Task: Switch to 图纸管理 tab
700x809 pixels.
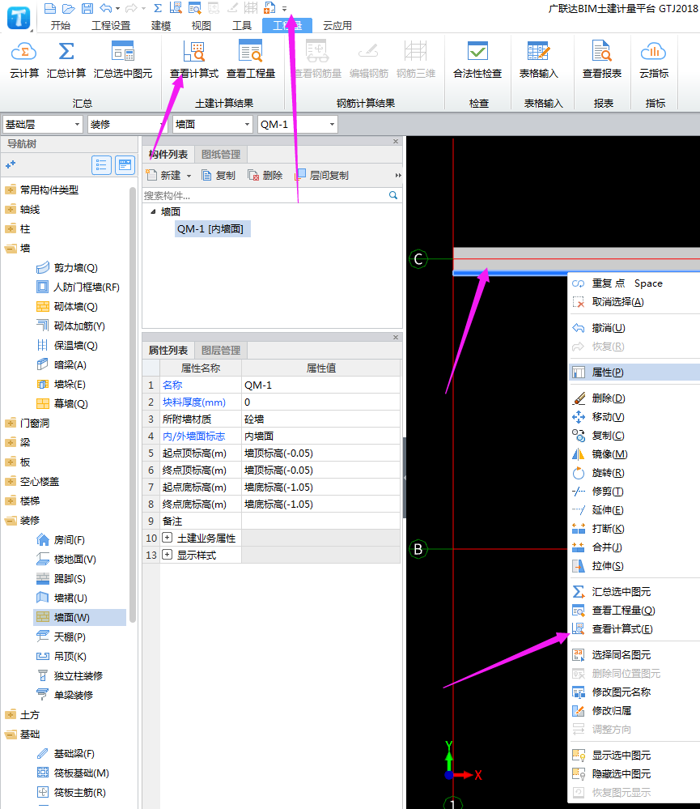Action: pos(221,154)
